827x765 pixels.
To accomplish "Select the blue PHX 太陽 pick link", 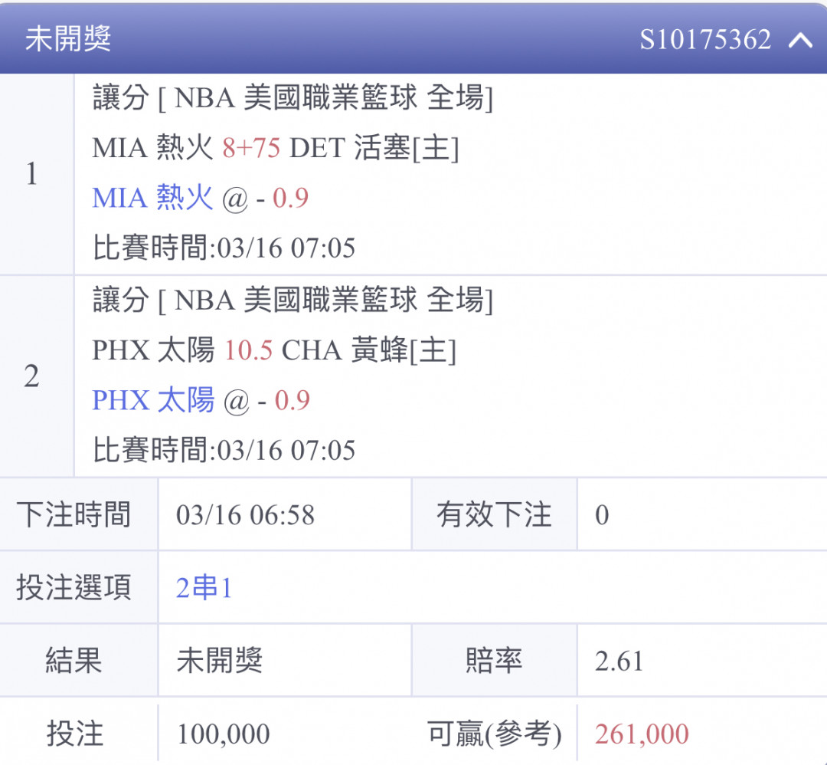I will click(153, 400).
